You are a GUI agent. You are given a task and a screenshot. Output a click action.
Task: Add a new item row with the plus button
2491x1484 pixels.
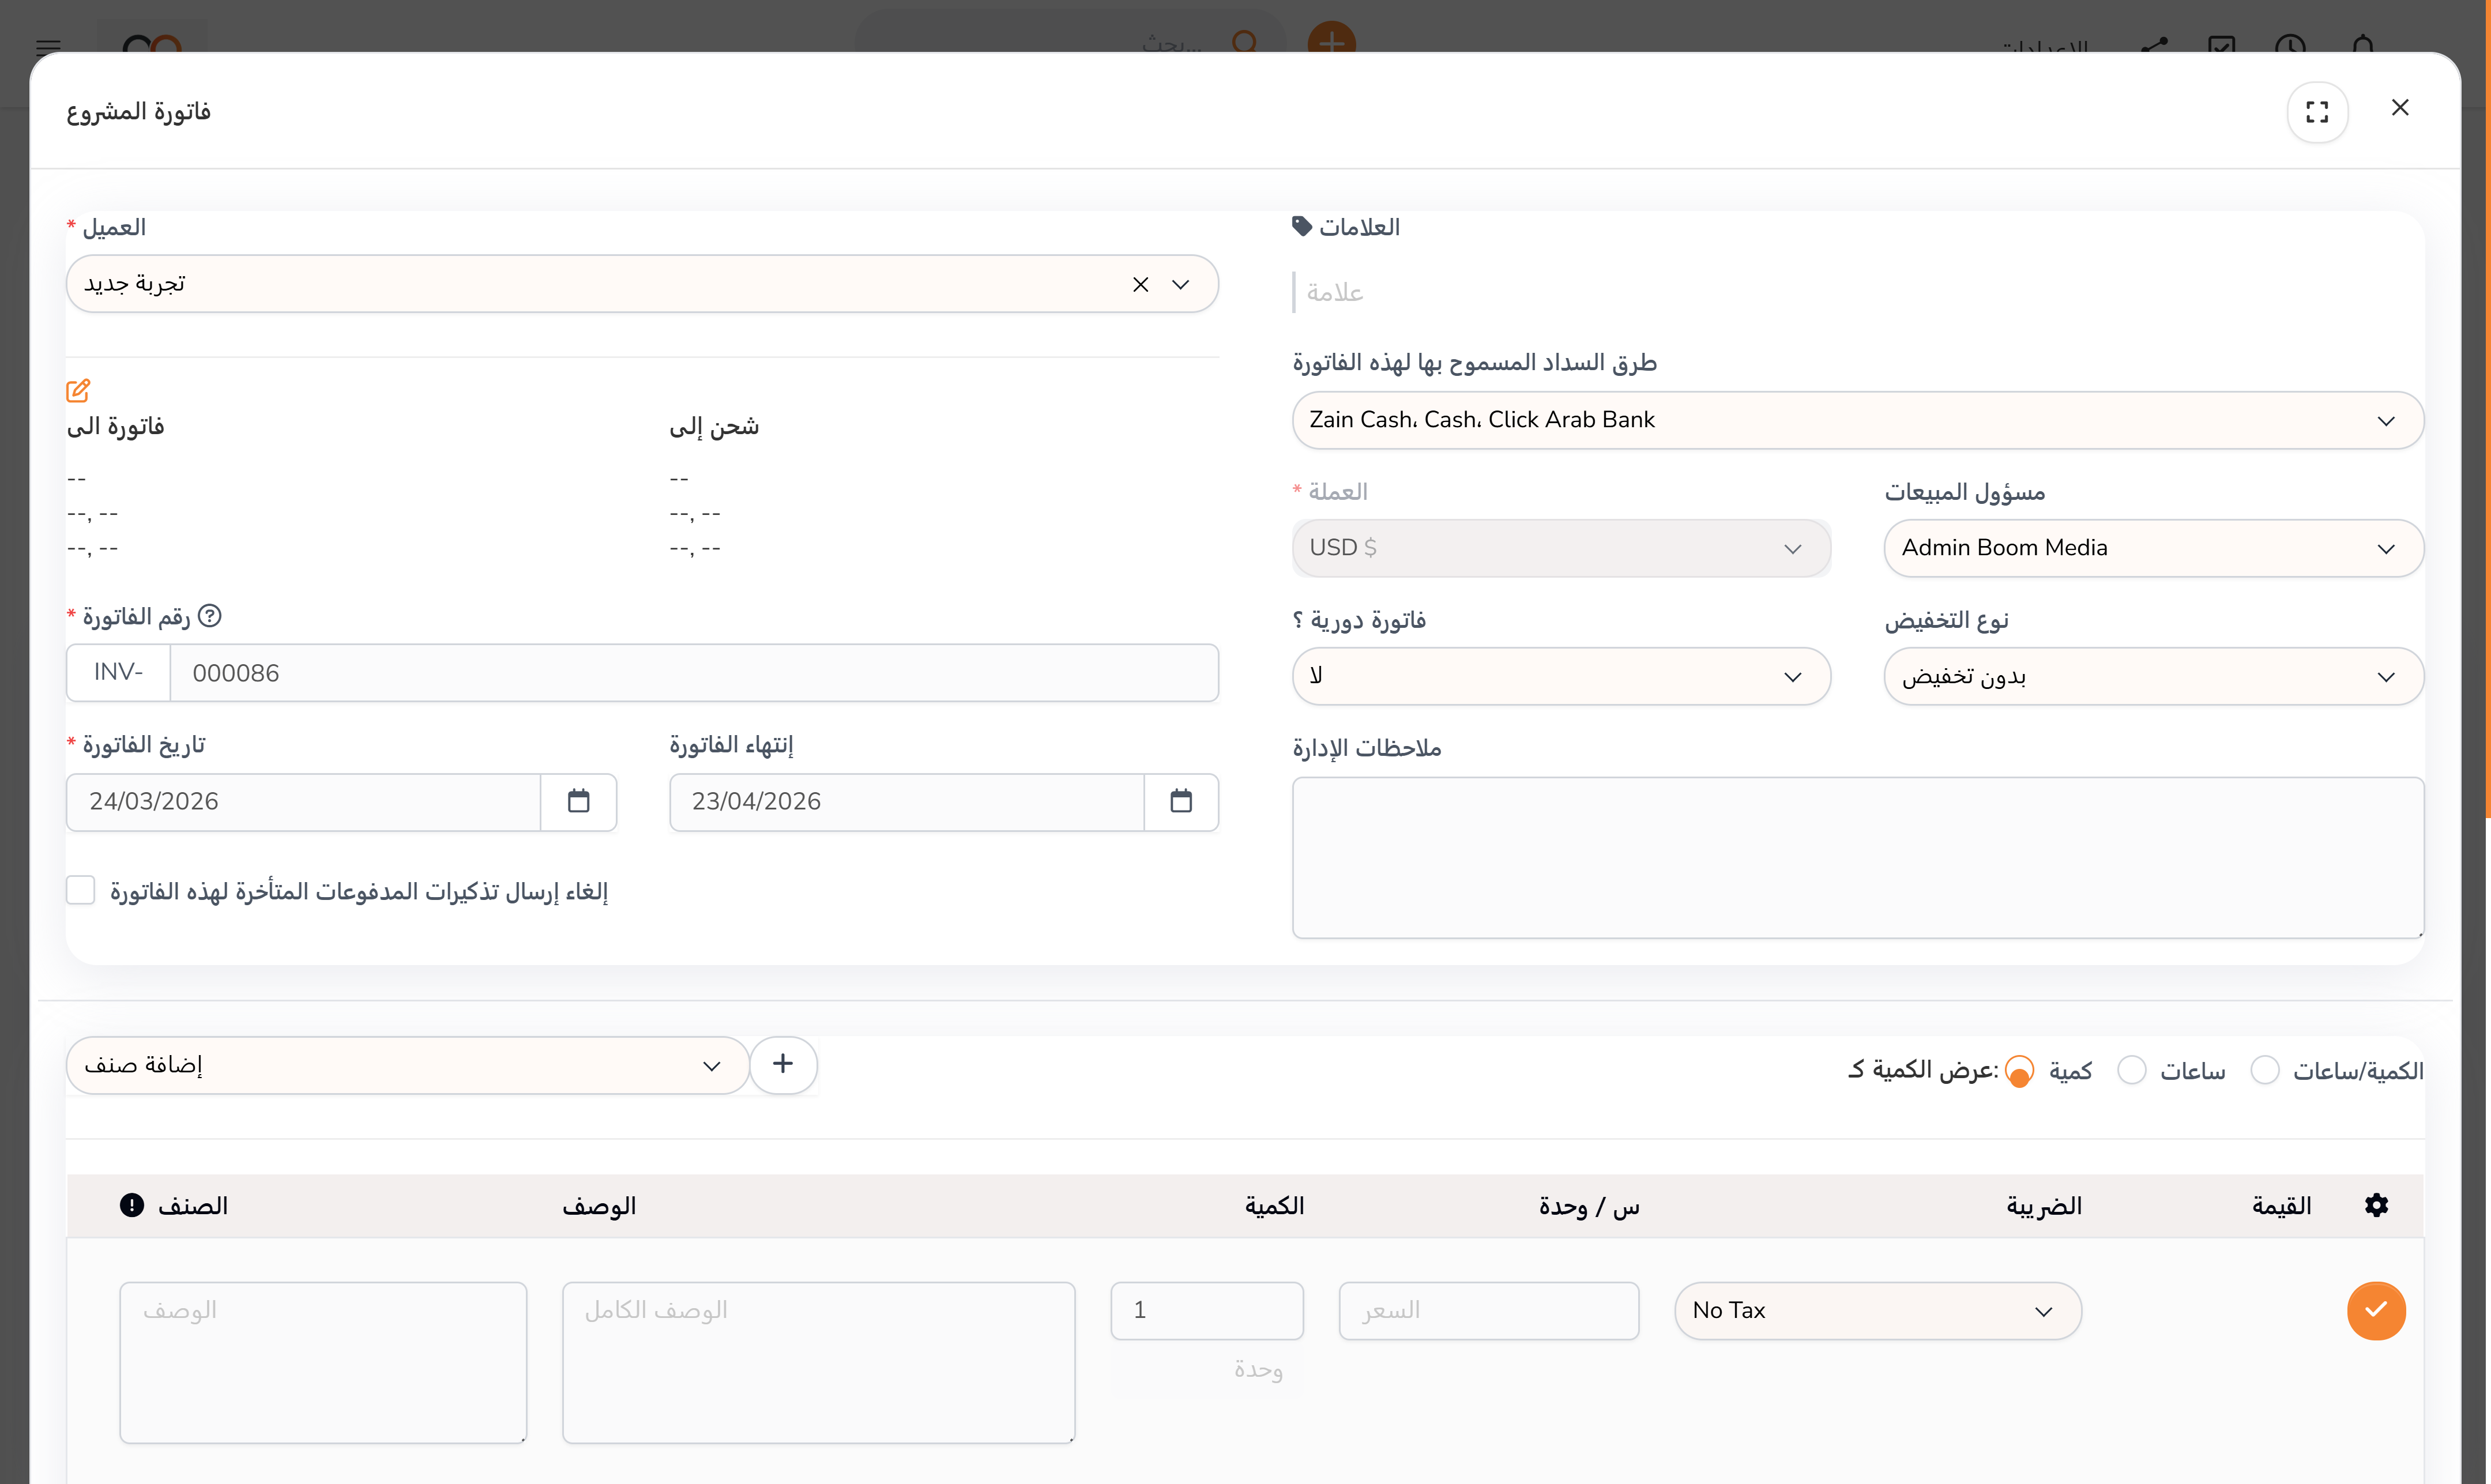tap(783, 1063)
